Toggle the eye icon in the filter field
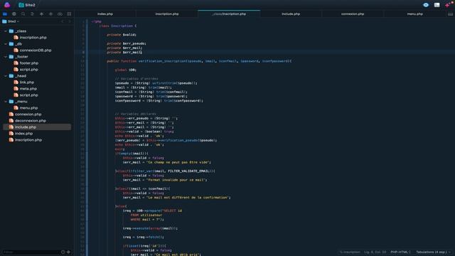Screen dimensions: 455x256 pyautogui.click(x=68, y=252)
